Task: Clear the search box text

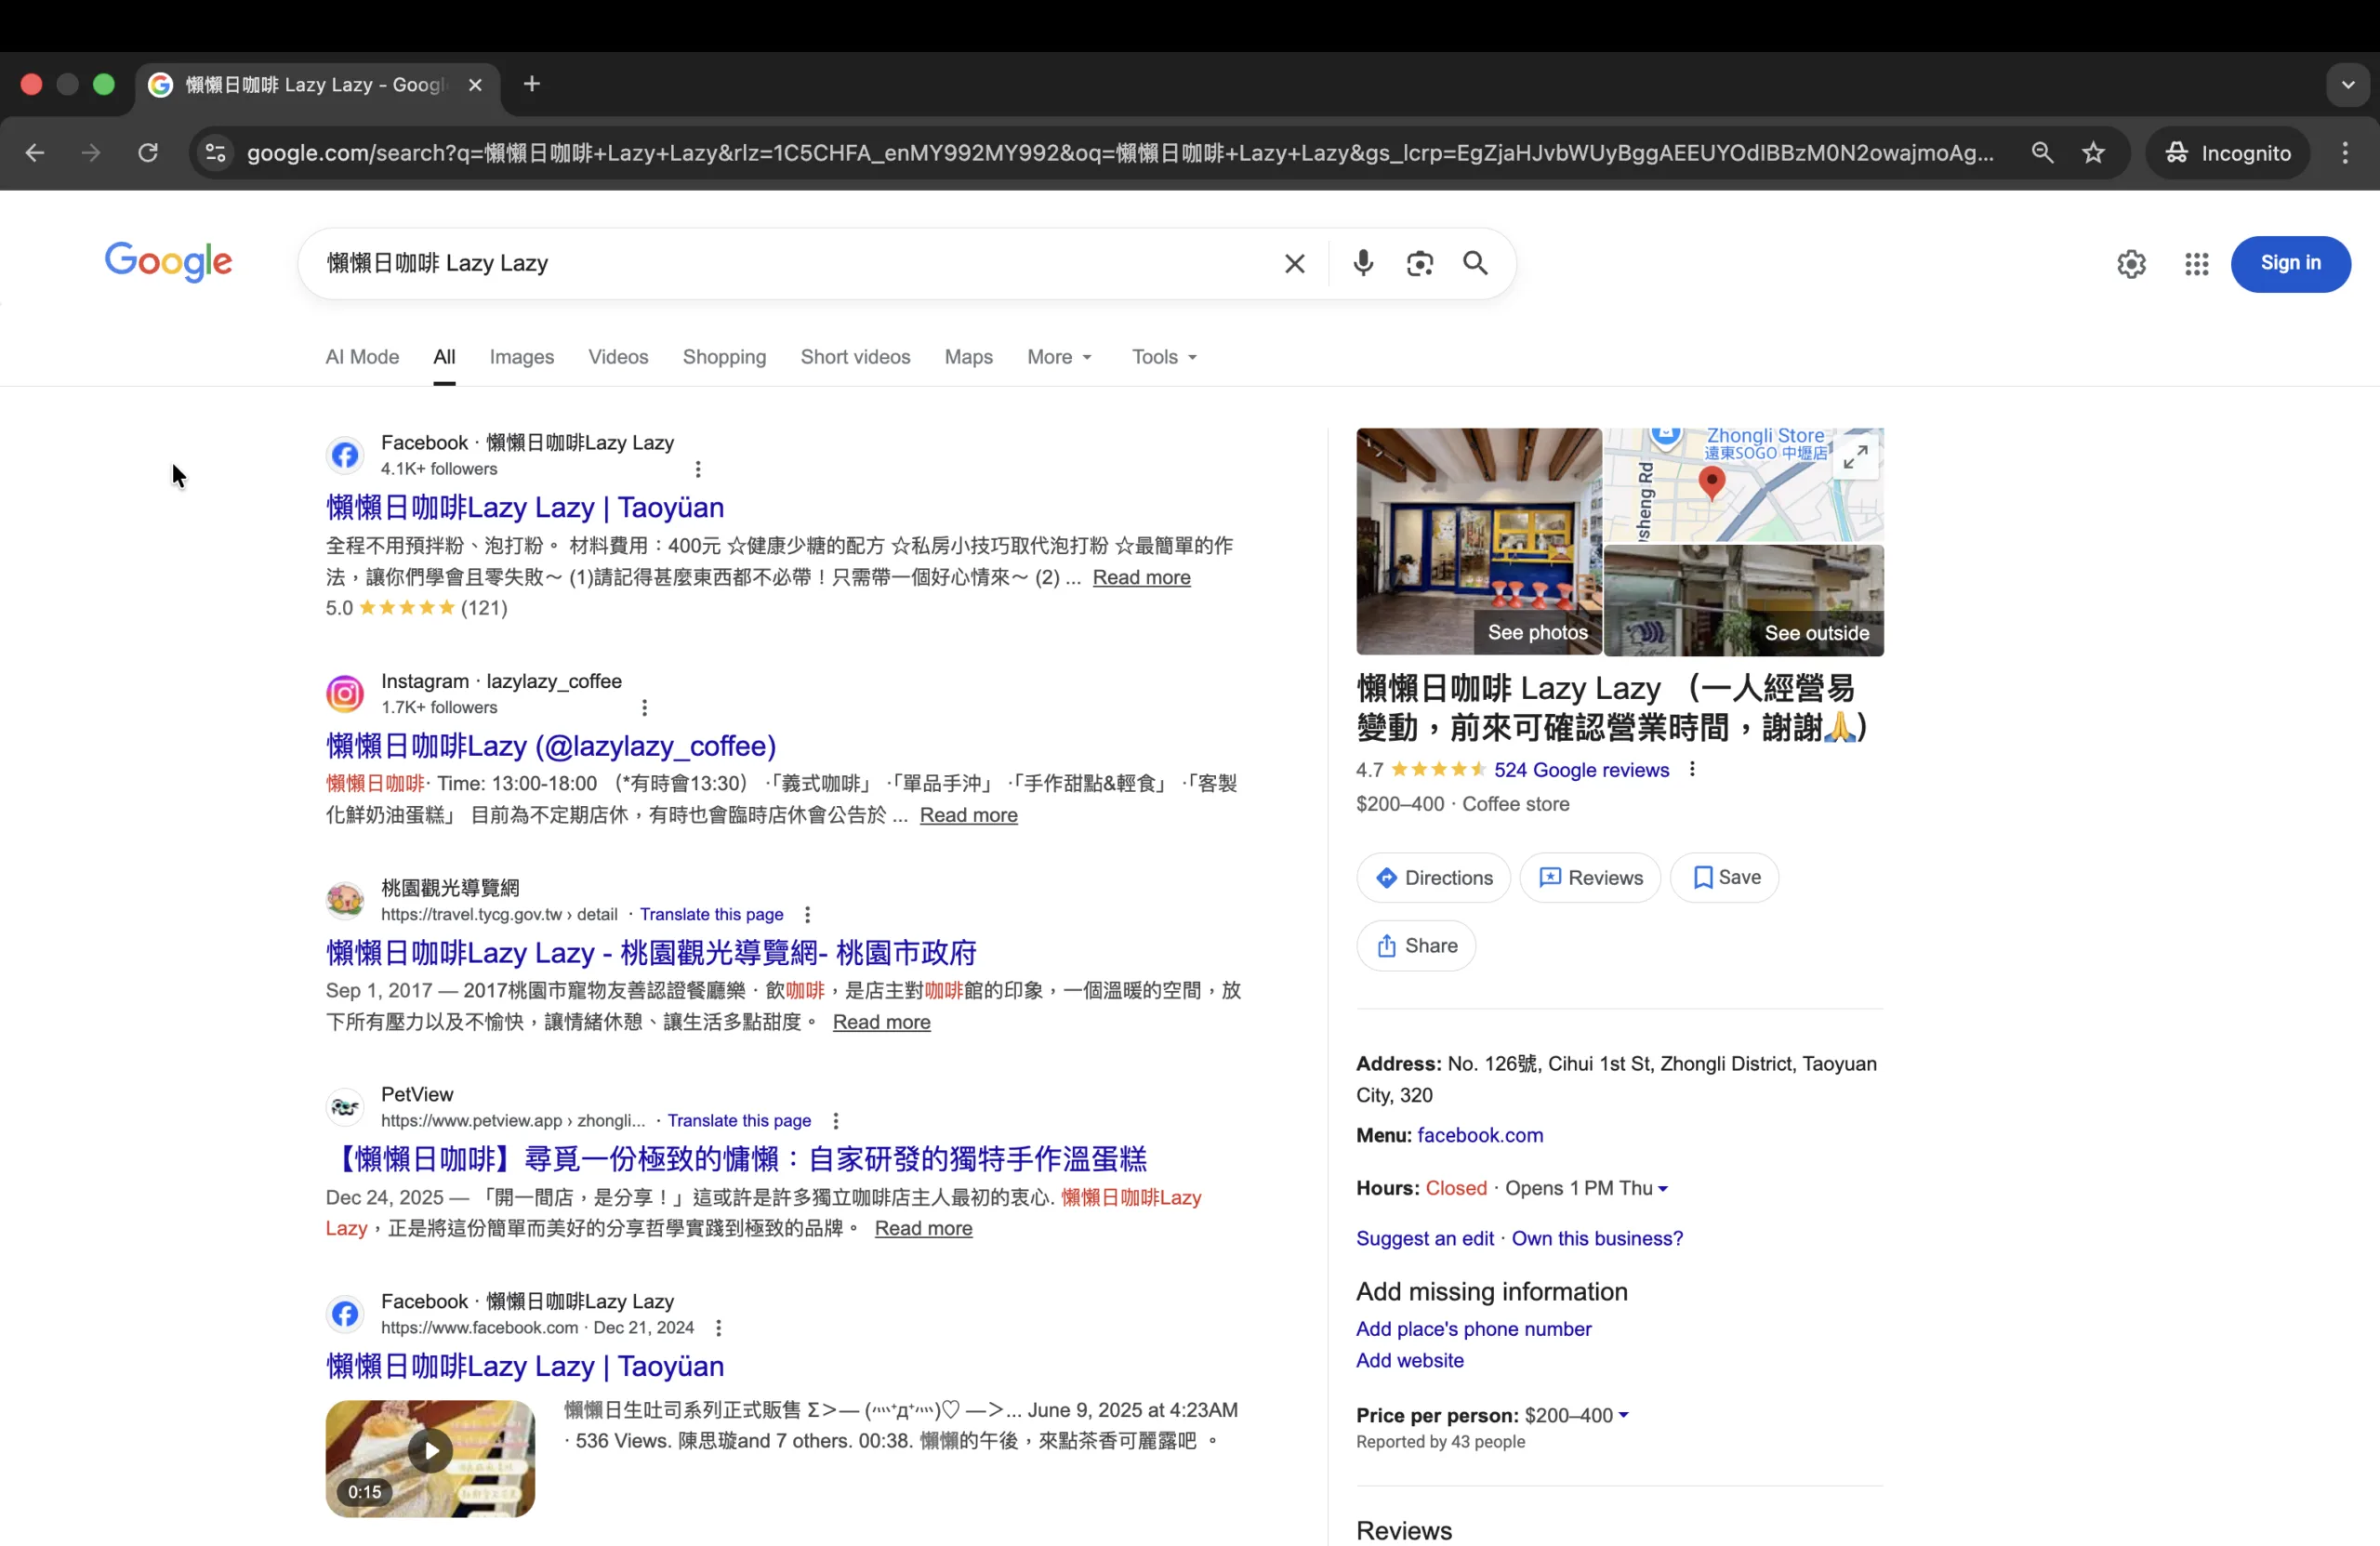Action: (x=1294, y=263)
